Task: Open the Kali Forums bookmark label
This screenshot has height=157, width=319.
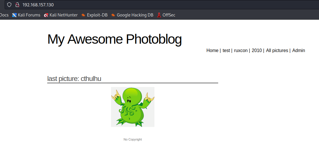Action: (29, 15)
